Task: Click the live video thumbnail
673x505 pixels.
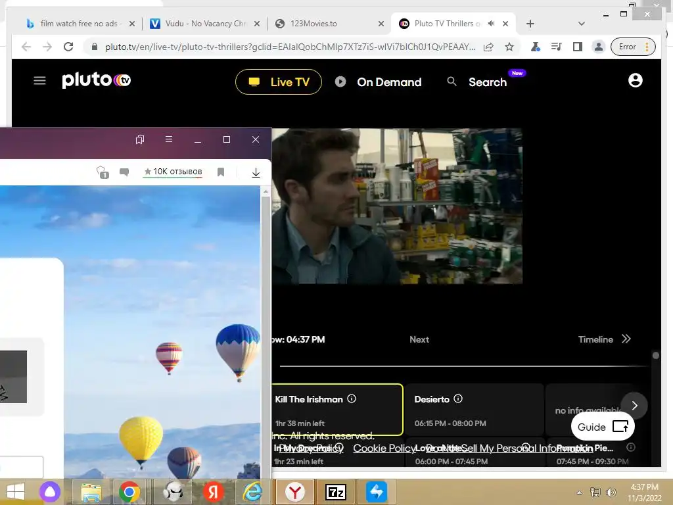Action: click(x=396, y=206)
